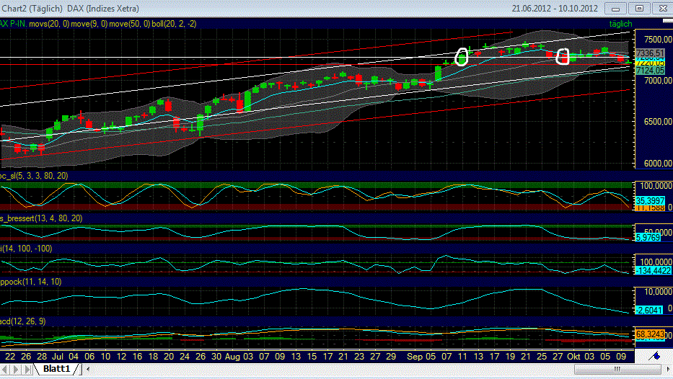Click the Aug label on the date axis
The height and width of the screenshot is (379, 673).
point(232,356)
